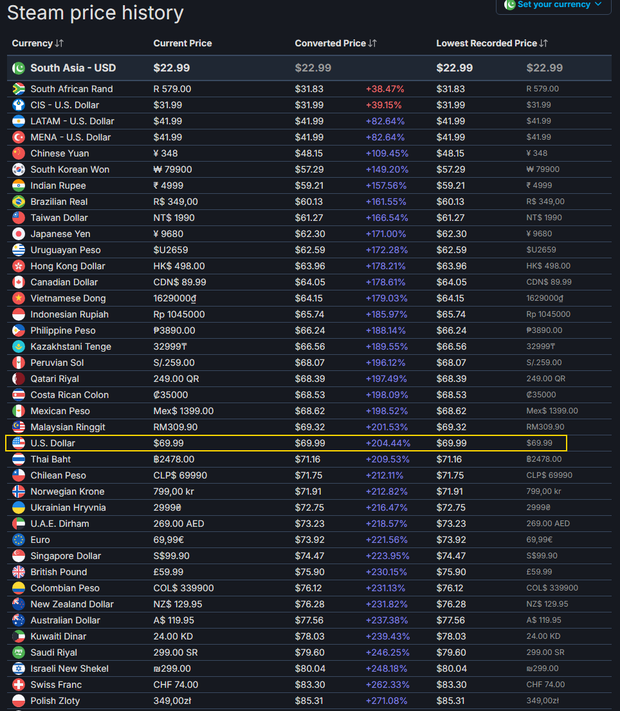The width and height of the screenshot is (620, 711).
Task: Click the Saudi Riyal currency name
Action: [x=54, y=652]
